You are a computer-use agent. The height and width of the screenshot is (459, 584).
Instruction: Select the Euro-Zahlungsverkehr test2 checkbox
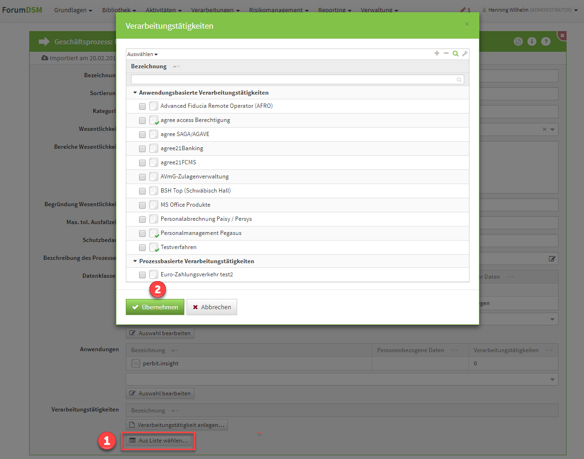[142, 275]
